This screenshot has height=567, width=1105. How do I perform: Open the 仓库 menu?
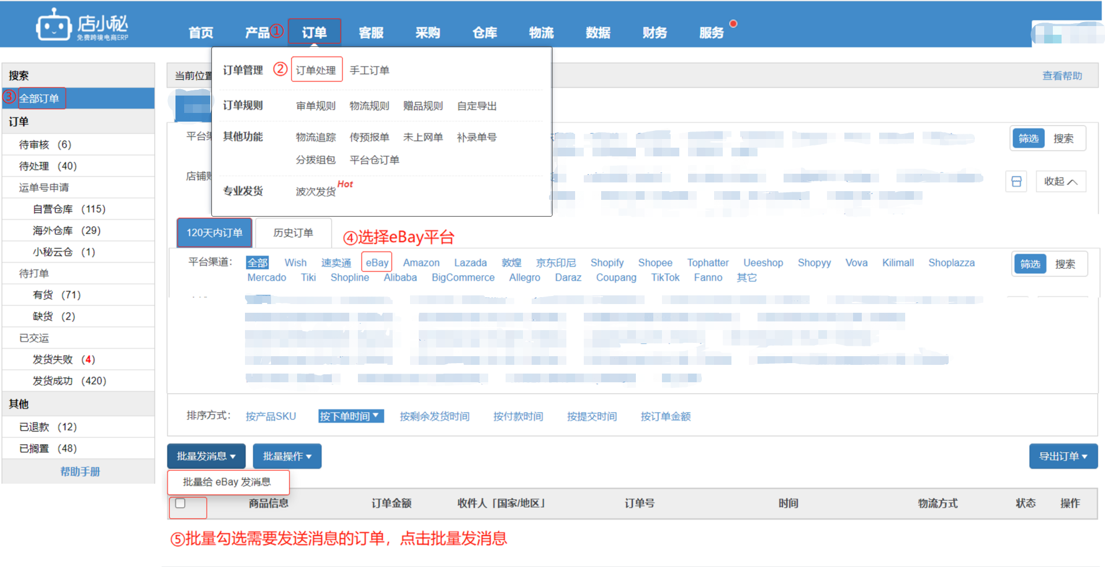point(484,32)
